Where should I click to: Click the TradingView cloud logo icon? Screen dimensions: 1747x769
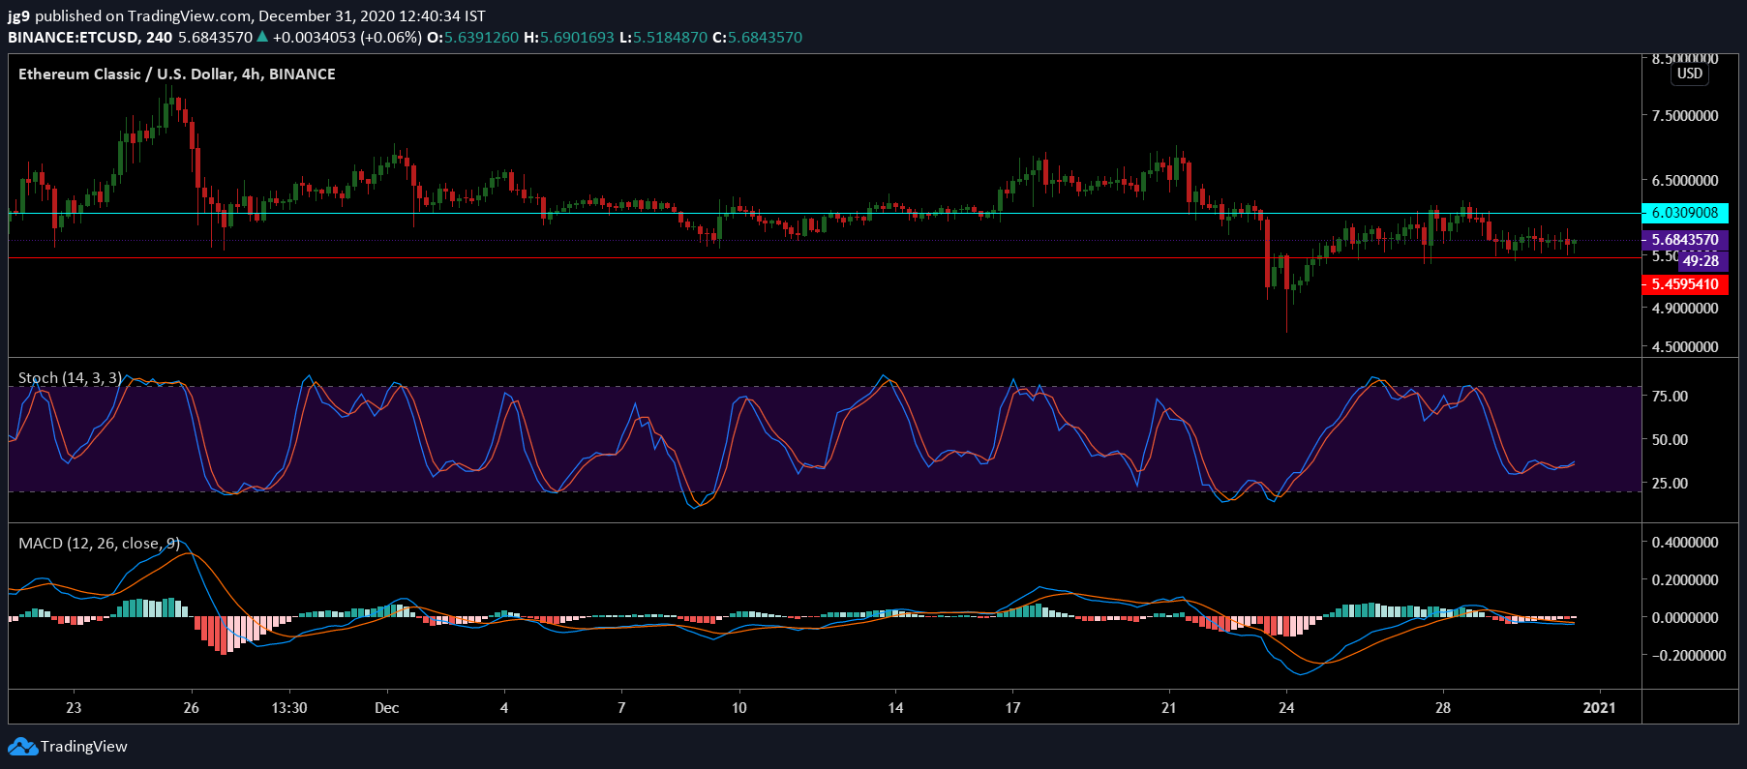click(22, 747)
